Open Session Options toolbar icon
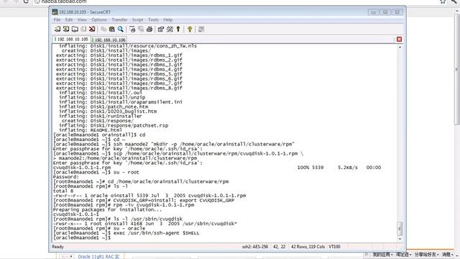The image size is (460, 259). (x=161, y=29)
